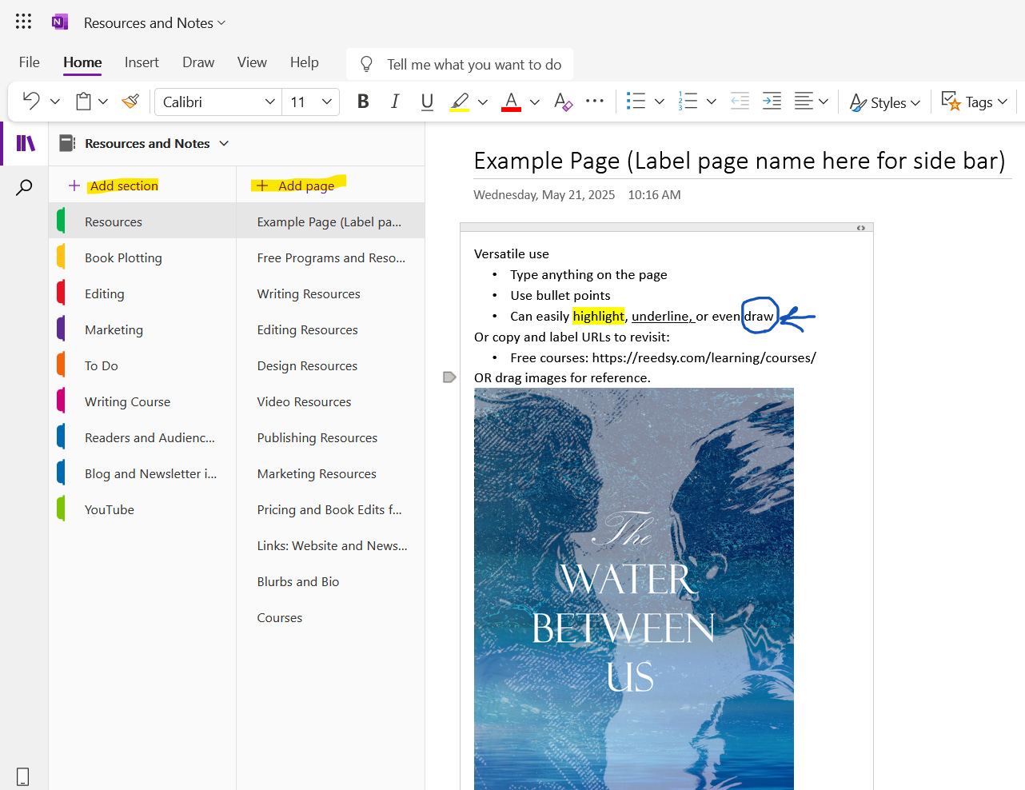Image resolution: width=1025 pixels, height=790 pixels.
Task: Pick a font color from the red swatch
Action: click(x=511, y=102)
